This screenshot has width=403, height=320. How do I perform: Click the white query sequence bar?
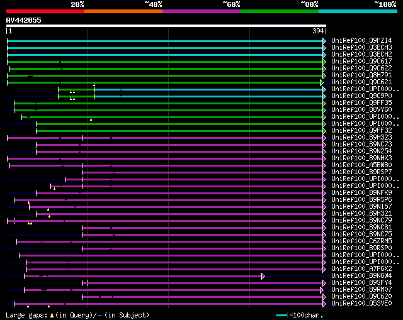point(166,26)
